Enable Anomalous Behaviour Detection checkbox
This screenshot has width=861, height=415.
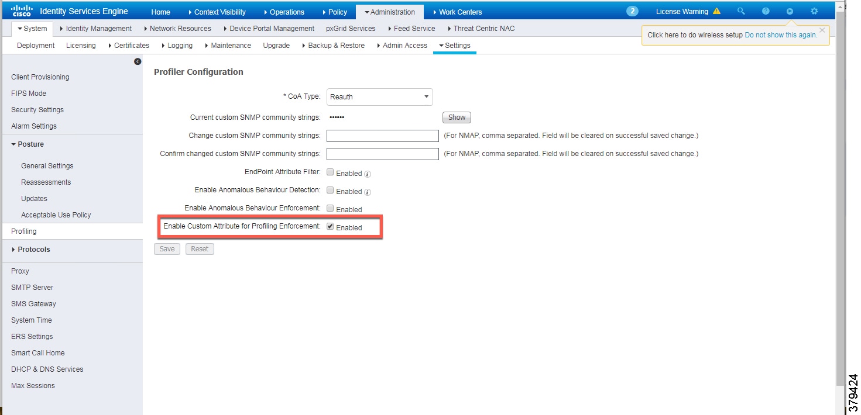click(330, 191)
